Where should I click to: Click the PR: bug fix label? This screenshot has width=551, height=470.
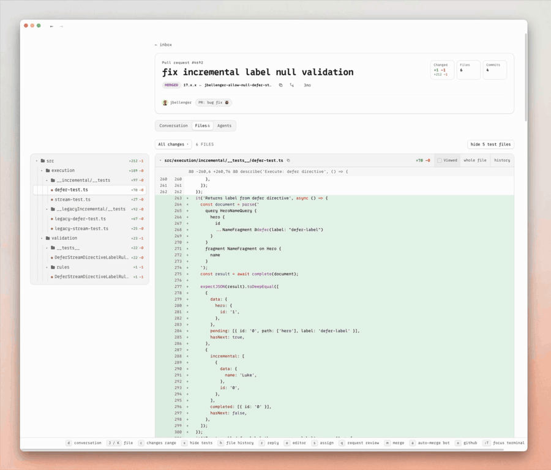coord(214,103)
